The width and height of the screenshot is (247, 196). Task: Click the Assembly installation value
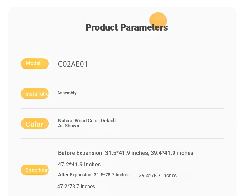pyautogui.click(x=67, y=93)
